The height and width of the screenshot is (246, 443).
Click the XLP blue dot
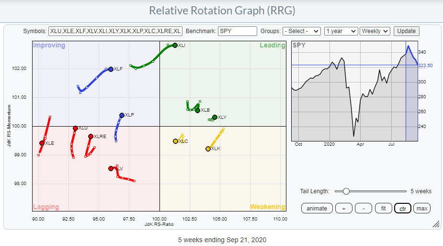[122, 115]
